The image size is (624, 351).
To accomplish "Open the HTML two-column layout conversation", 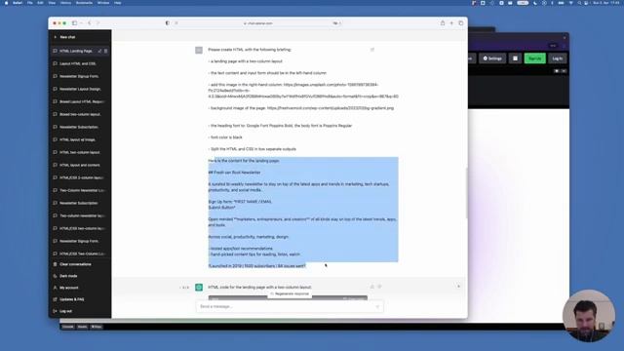I will click(x=80, y=152).
